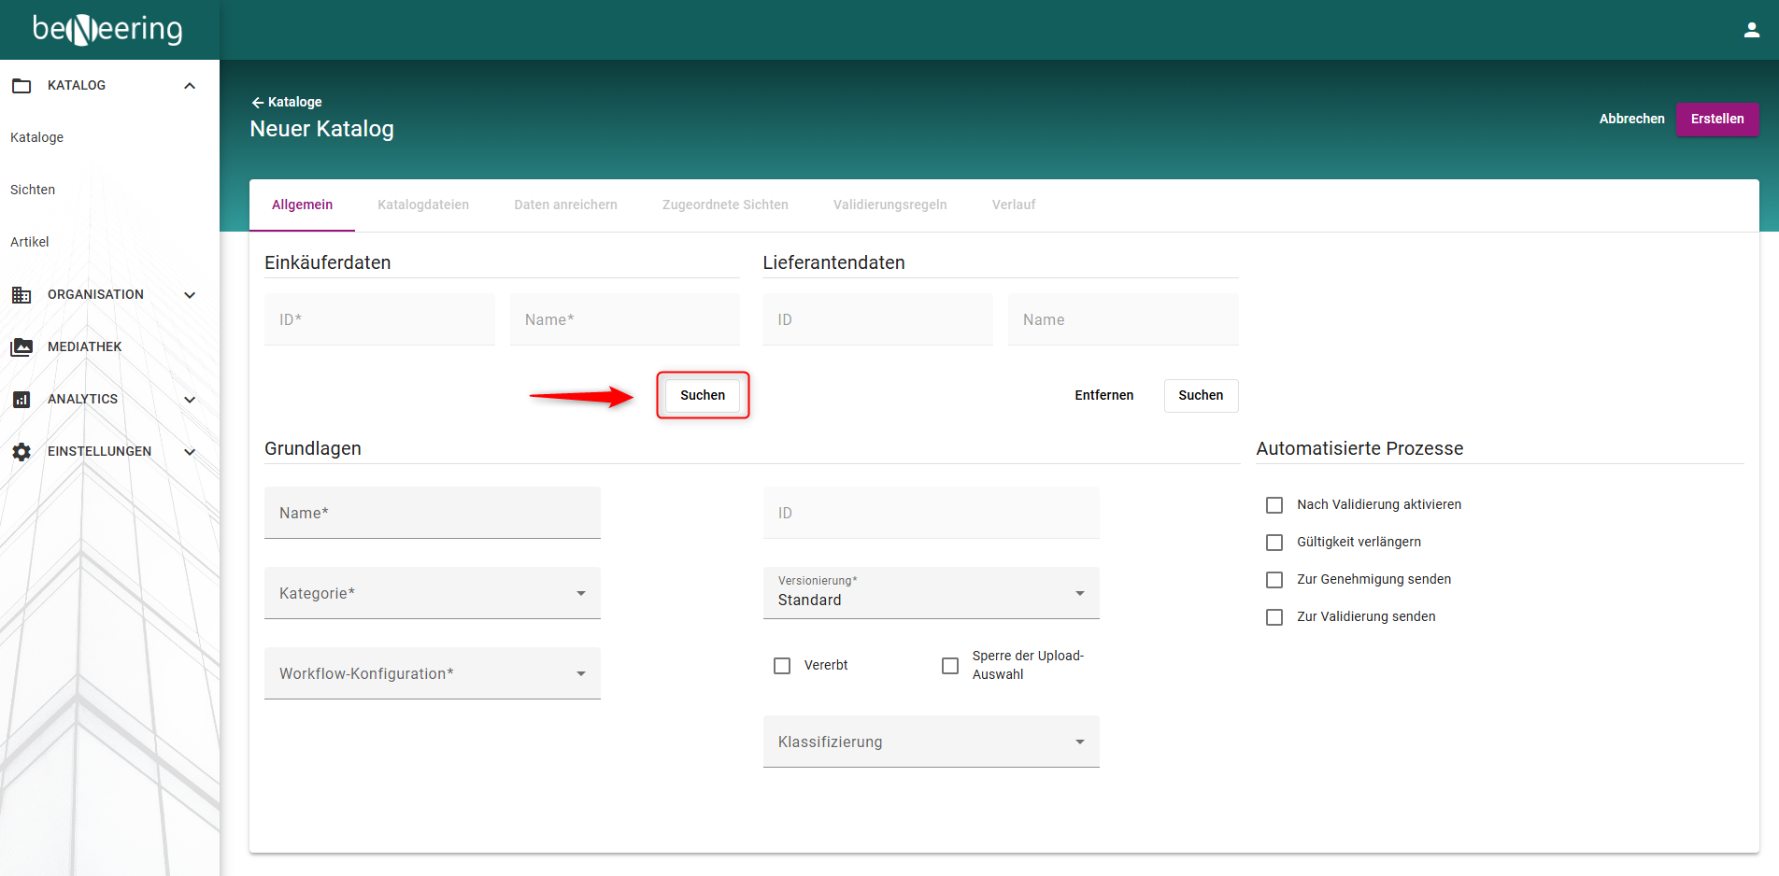Click the user account icon
Image resolution: width=1779 pixels, height=876 pixels.
pos(1751,30)
